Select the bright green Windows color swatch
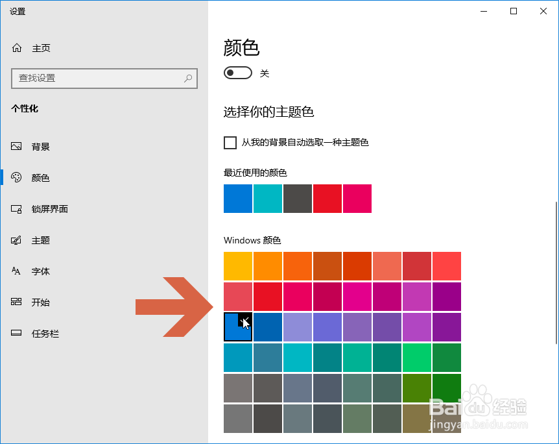This screenshot has height=444, width=559. pyautogui.click(x=417, y=357)
